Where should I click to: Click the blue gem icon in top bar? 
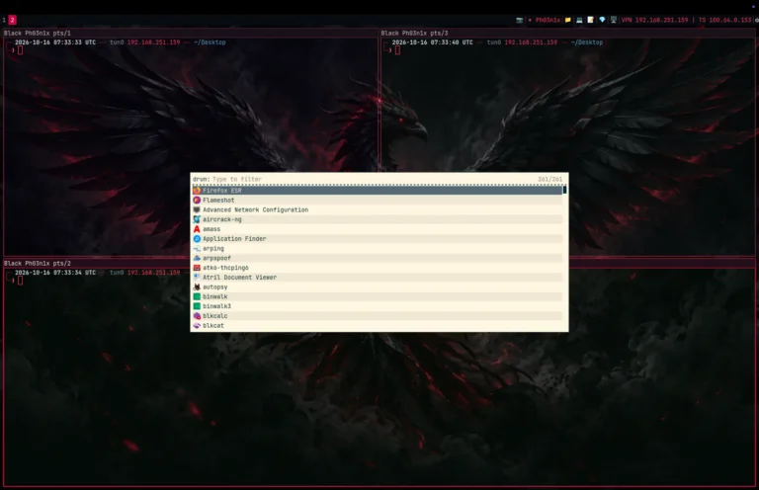click(x=602, y=20)
